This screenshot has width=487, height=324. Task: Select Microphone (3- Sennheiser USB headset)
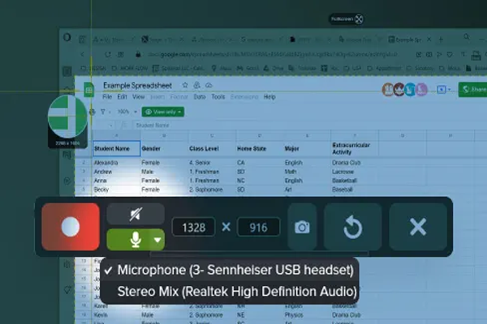coord(235,269)
